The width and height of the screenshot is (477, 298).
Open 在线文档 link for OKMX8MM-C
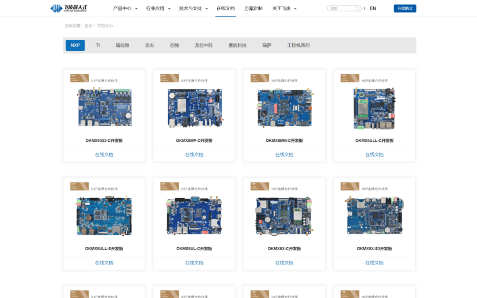pyautogui.click(x=284, y=155)
